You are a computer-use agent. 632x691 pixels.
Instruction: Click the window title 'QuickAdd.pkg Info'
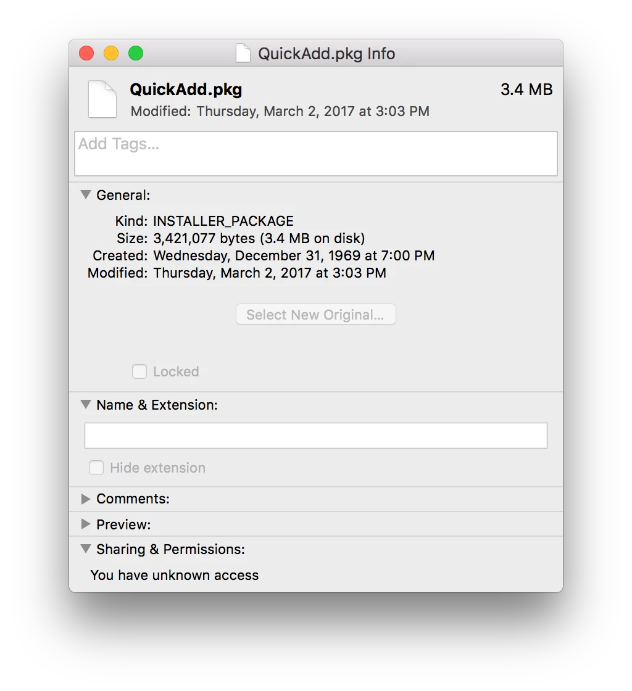[x=326, y=54]
